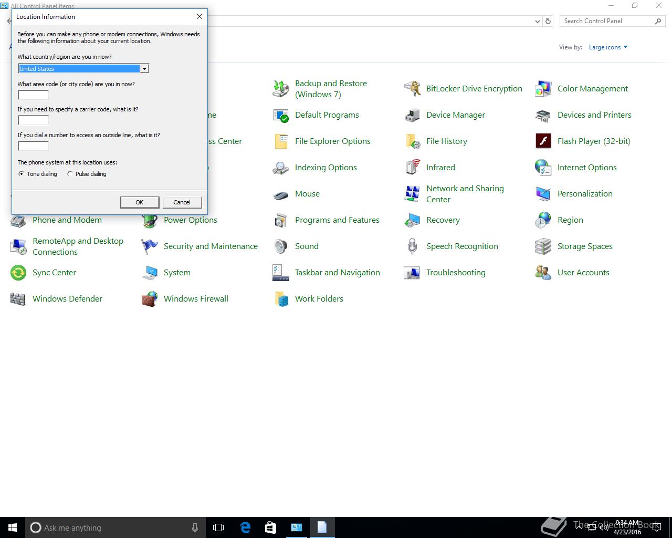Viewport: 672px width, 538px height.
Task: Open Windows Defender icon
Action: (18, 299)
